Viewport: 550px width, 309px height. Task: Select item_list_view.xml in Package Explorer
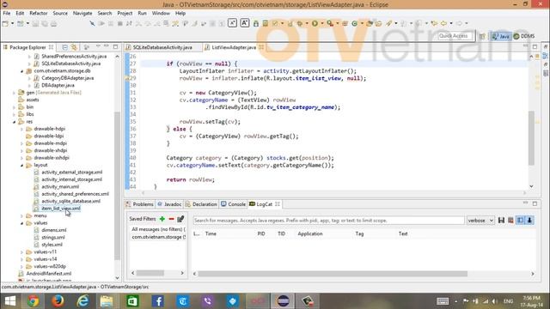pyautogui.click(x=61, y=209)
